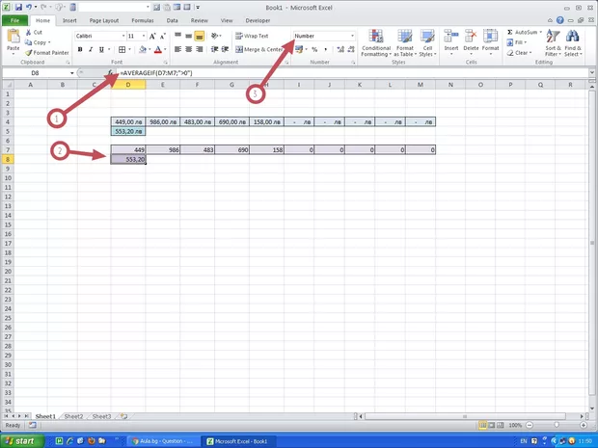Increase font size with Grow Font
The height and width of the screenshot is (448, 598).
pyautogui.click(x=152, y=37)
